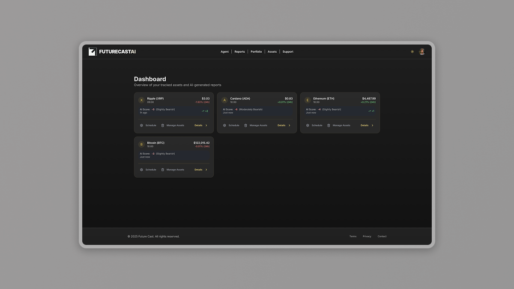This screenshot has width=514, height=289.
Task: Click the Privacy footer link
Action: [x=367, y=236]
